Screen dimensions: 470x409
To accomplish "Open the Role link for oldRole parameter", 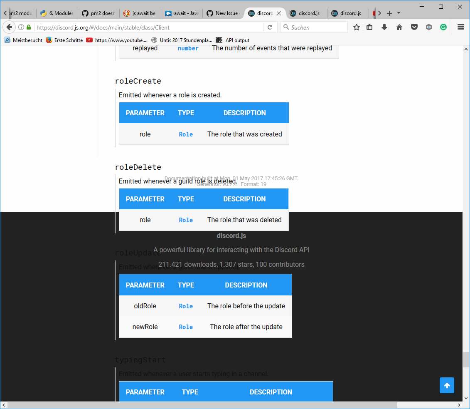I will [x=186, y=306].
